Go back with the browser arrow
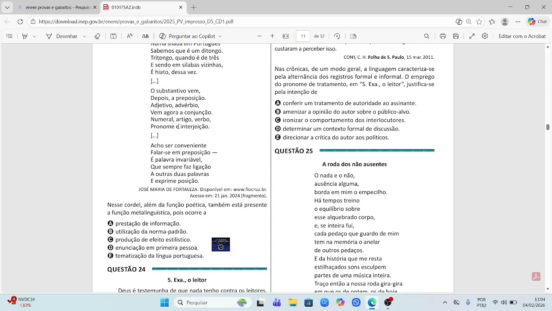This screenshot has width=552, height=311. [x=7, y=22]
